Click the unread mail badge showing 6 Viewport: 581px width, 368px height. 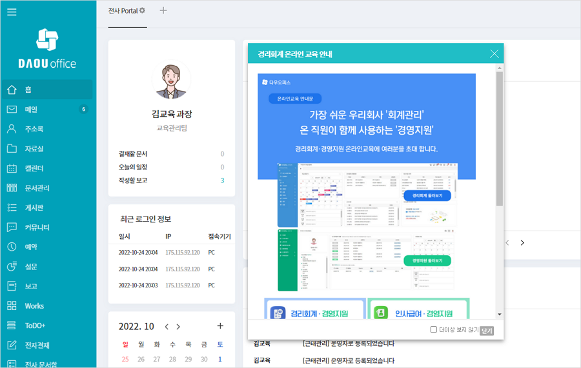[x=83, y=109]
